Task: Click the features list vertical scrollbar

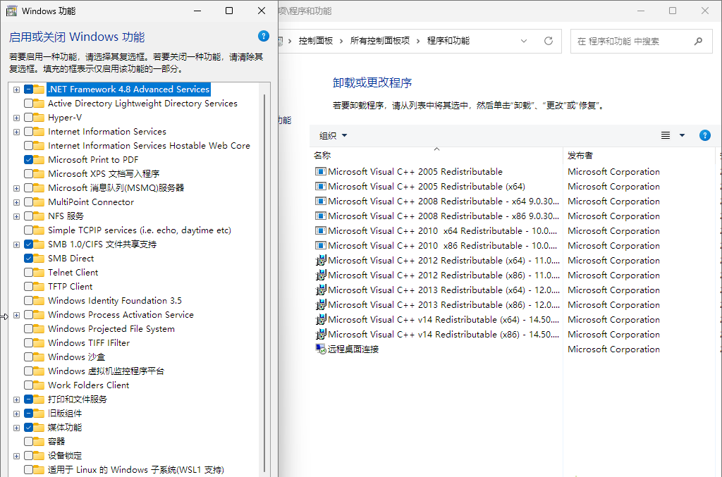Action: tap(264, 283)
